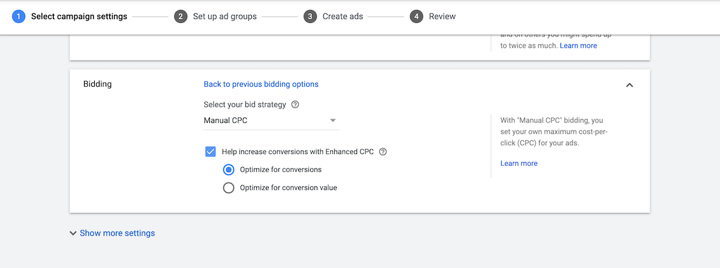Click the step 2 circle icon
Viewport: 720px width, 268px height.
pos(181,16)
